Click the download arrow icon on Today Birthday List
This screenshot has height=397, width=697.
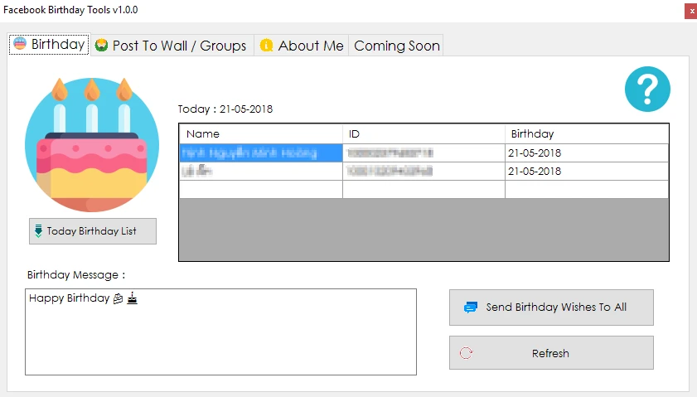(38, 231)
